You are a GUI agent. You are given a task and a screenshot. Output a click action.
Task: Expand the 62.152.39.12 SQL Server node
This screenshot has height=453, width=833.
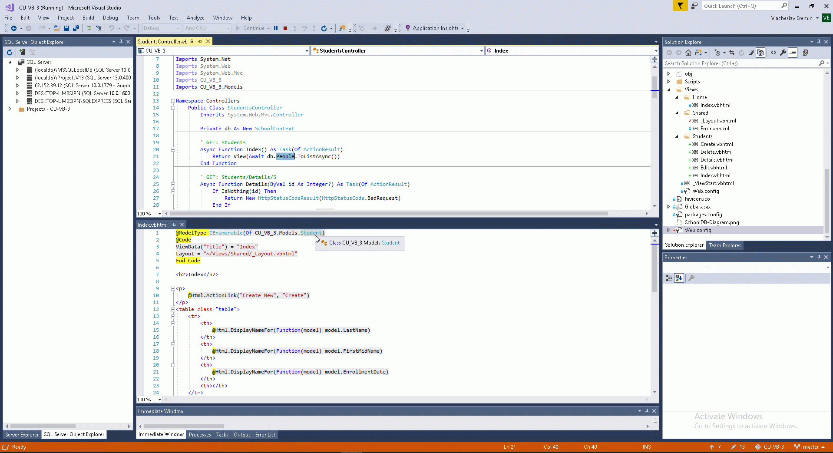(17, 86)
